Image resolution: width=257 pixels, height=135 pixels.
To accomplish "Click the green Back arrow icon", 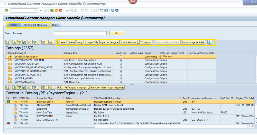I will pyautogui.click(x=52, y=10).
